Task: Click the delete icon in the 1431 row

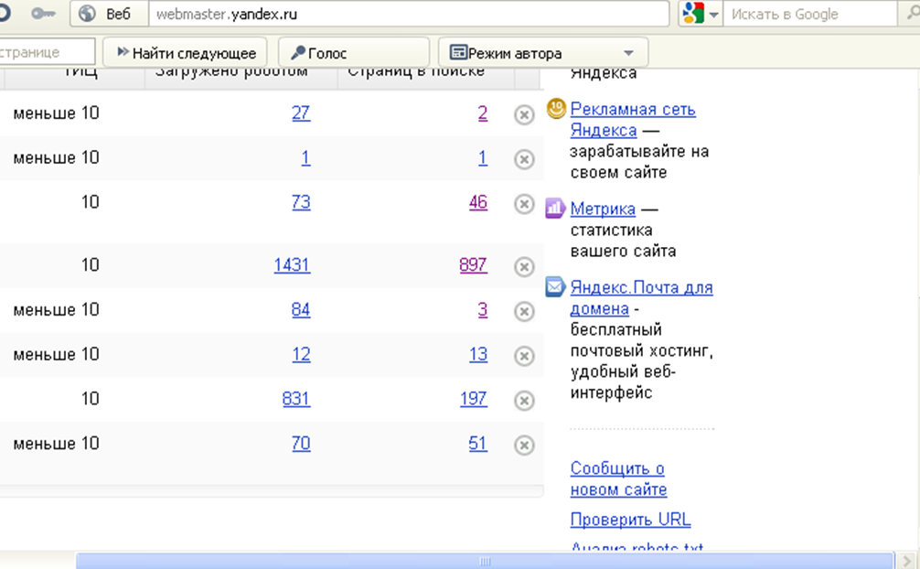Action: click(x=524, y=266)
